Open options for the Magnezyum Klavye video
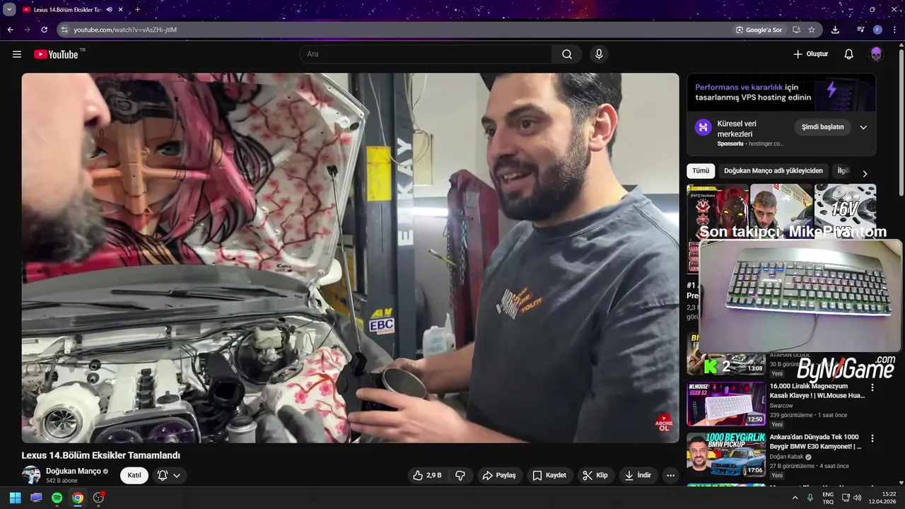This screenshot has width=905, height=509. (x=872, y=387)
